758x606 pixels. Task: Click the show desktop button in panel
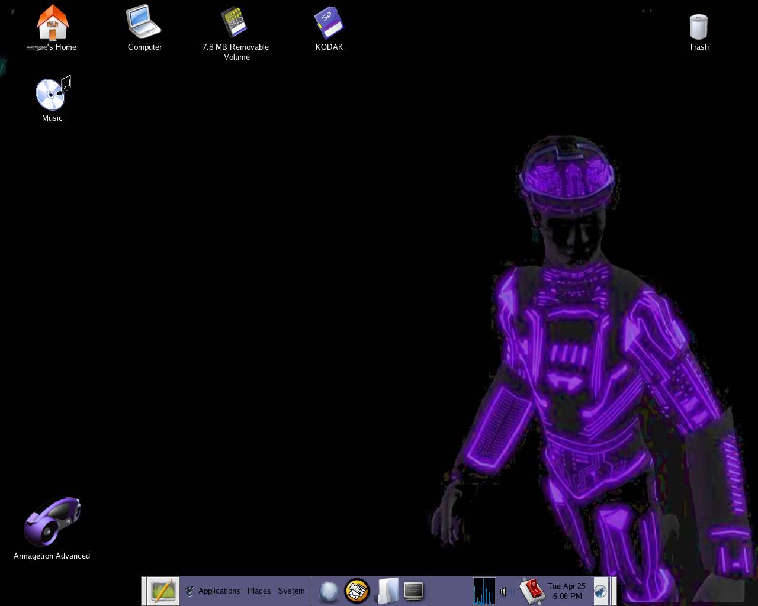click(163, 591)
